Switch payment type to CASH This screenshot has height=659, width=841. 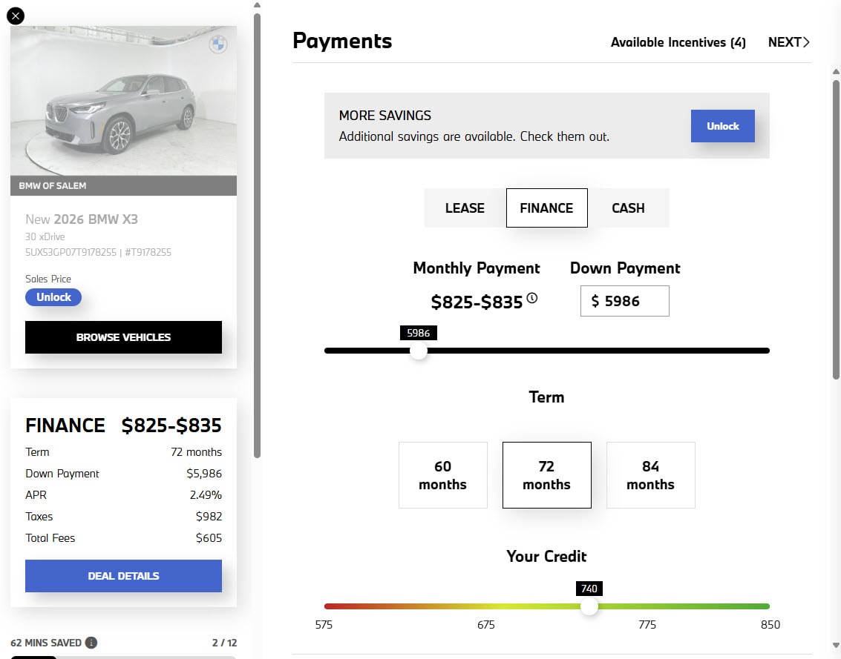(629, 208)
